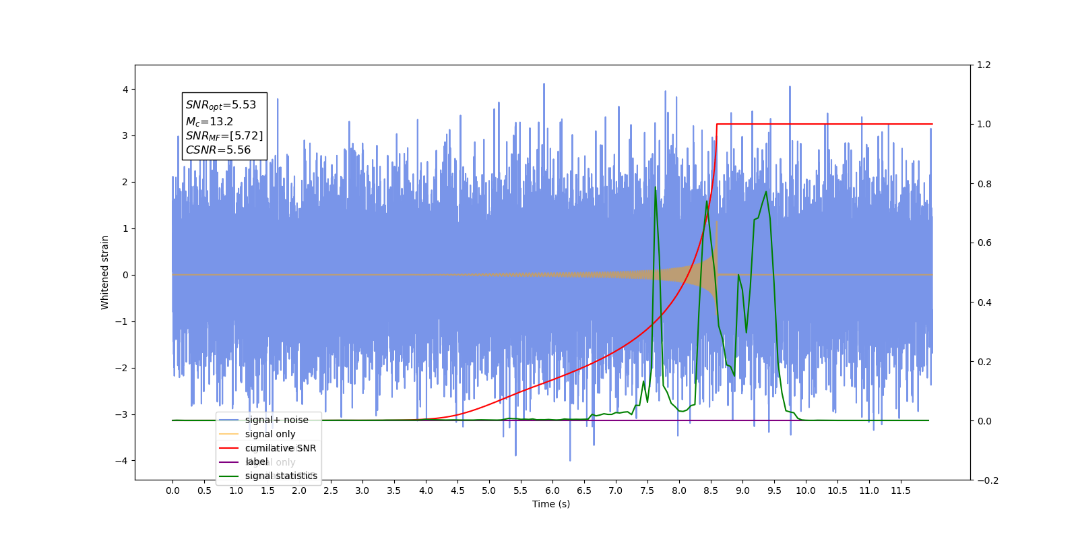Click the left y-axis tick label −4
The image size is (1078, 539).
point(121,461)
